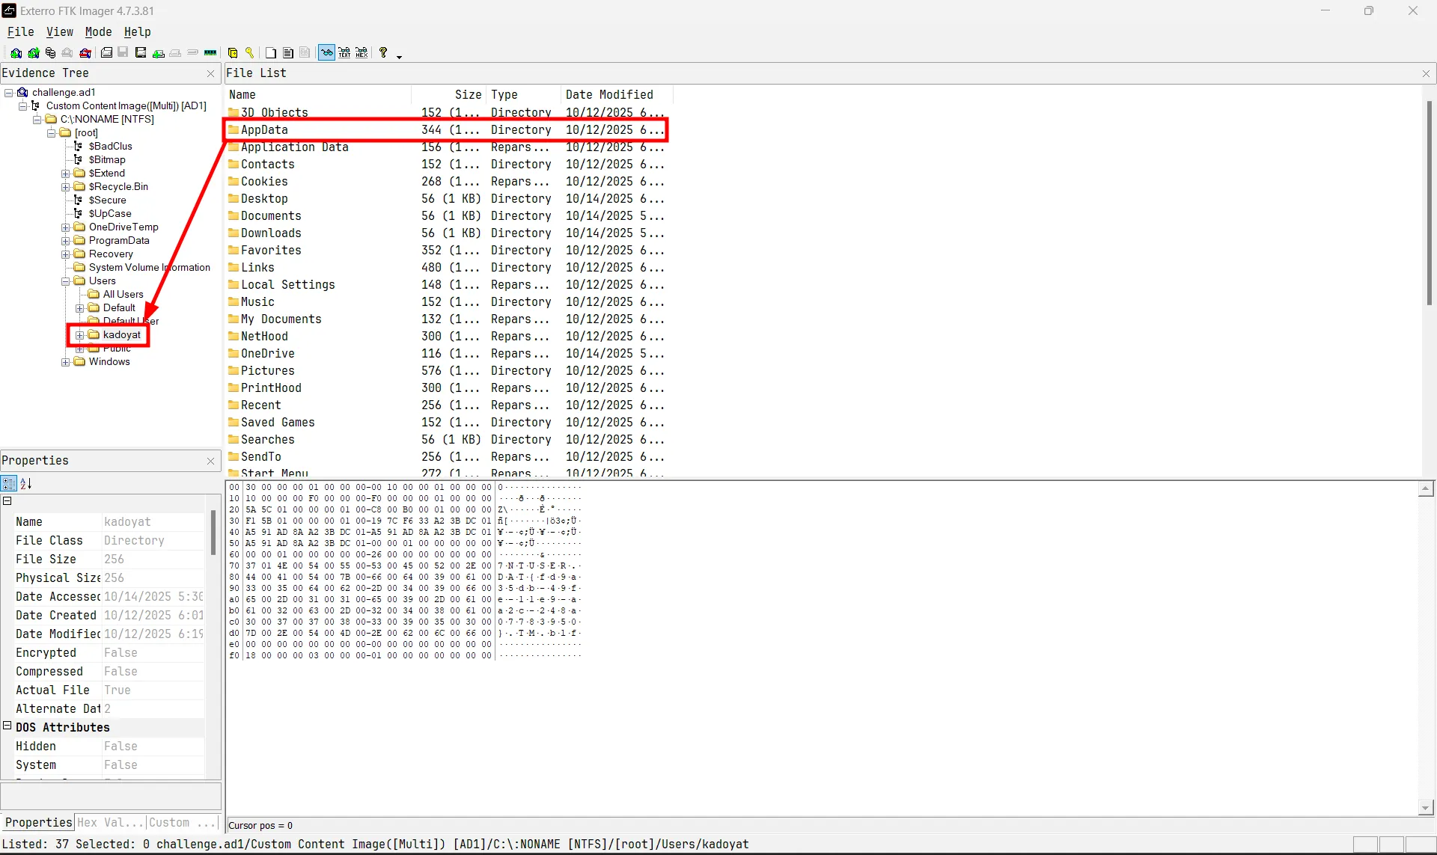Click the Capture Memory icon
This screenshot has width=1437, height=855.
coord(210,53)
